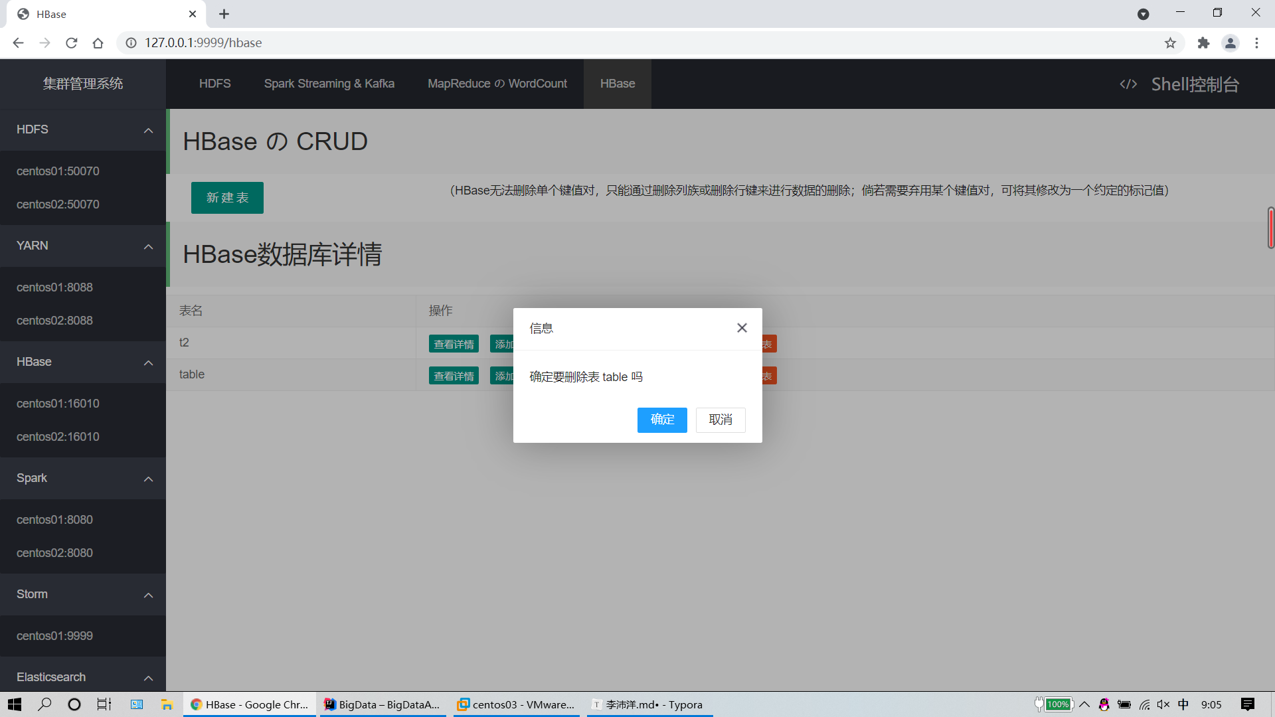Click centos01:8088 YARN node link
The image size is (1275, 717).
pyautogui.click(x=54, y=287)
